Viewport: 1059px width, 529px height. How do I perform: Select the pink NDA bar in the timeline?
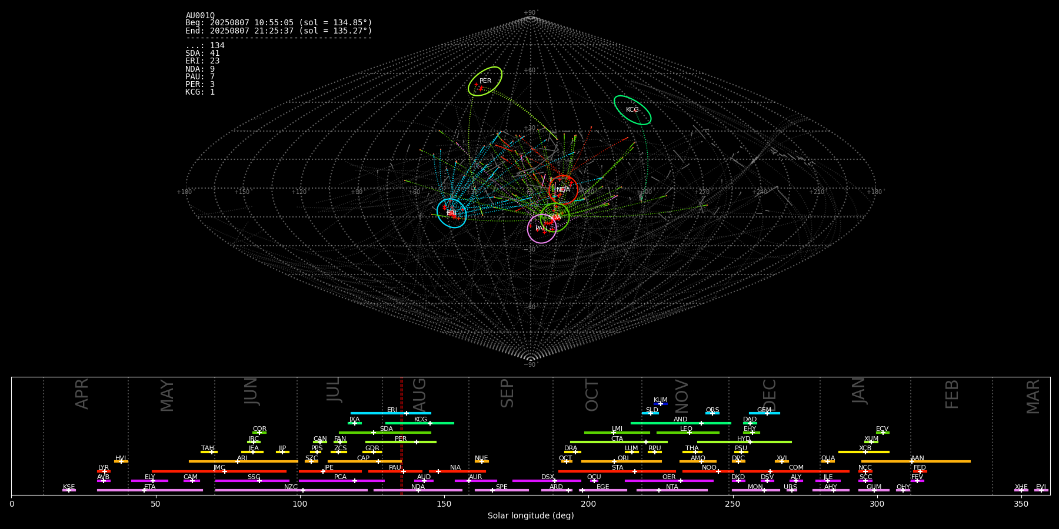click(x=418, y=490)
